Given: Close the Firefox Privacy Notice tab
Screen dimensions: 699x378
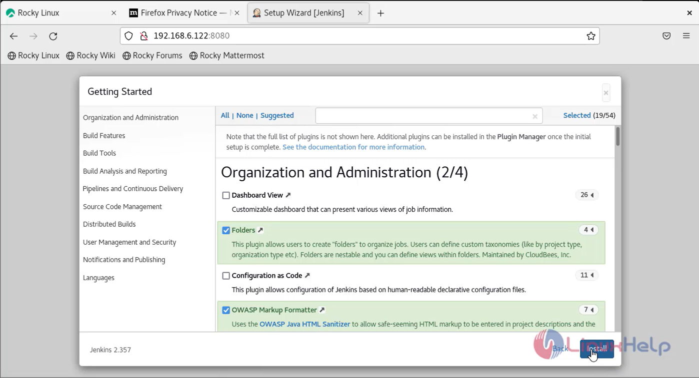Looking at the screenshot, I should tap(237, 13).
